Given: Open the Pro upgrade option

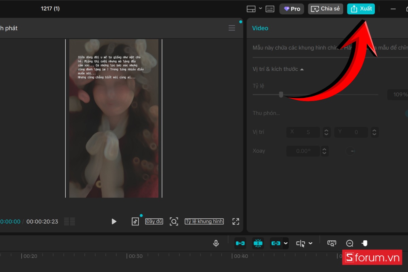Looking at the screenshot, I should pos(292,9).
